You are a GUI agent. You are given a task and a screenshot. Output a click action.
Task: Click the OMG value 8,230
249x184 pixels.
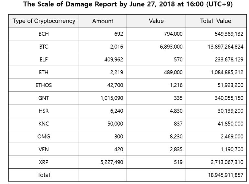pos(176,136)
